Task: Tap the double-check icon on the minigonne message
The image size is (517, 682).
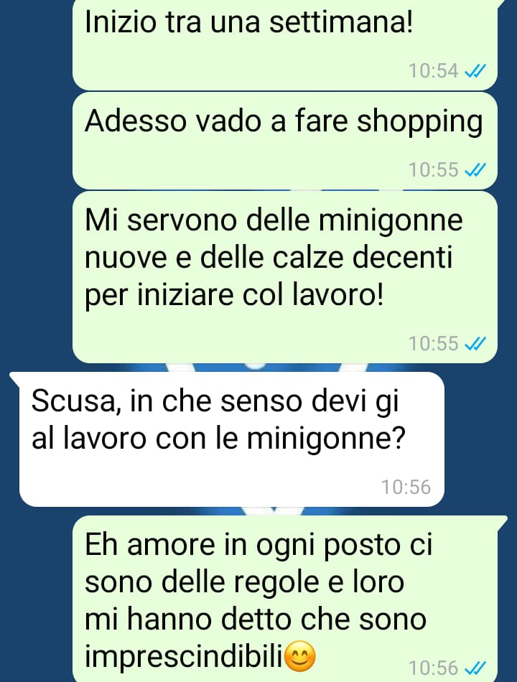Action: point(475,344)
